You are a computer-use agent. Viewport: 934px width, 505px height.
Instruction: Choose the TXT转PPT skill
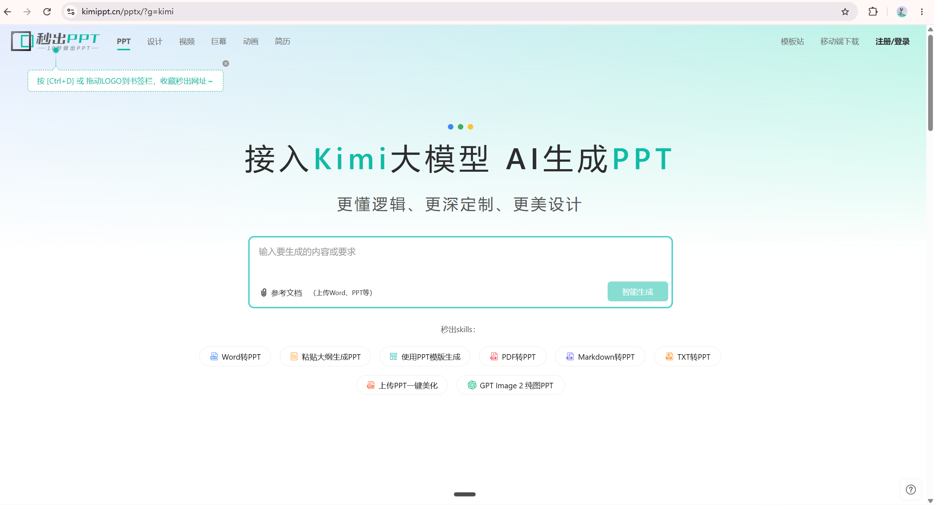pyautogui.click(x=688, y=357)
